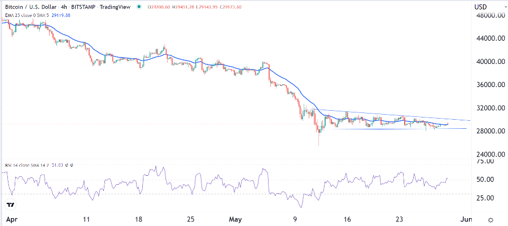Click the TradingView logo icon
508x226 pixels.
(x=10, y=205)
